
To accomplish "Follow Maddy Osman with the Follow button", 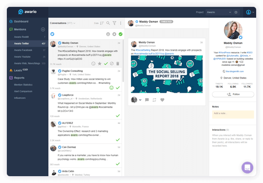I will 233,94.
